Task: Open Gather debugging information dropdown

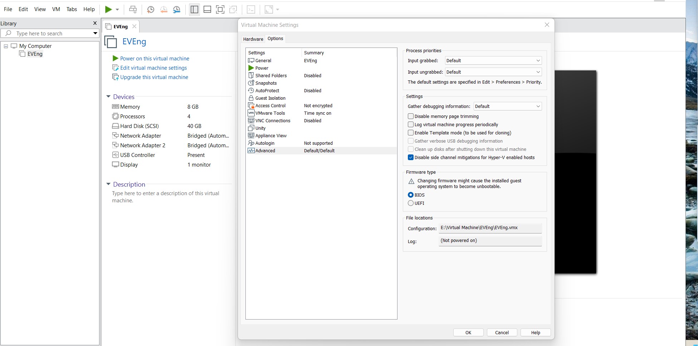Action: pos(508,107)
